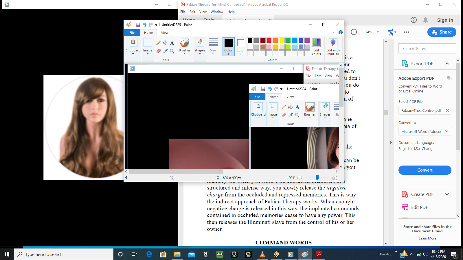The width and height of the screenshot is (463, 260).
Task: Open Shapes gallery in Untitled2325 Paint
Action: tap(200, 47)
